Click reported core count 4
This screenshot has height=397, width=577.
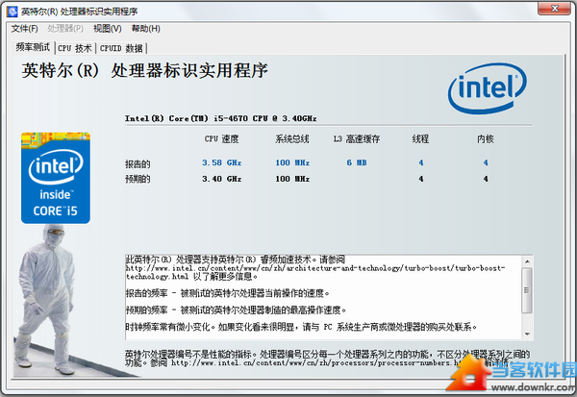[486, 162]
